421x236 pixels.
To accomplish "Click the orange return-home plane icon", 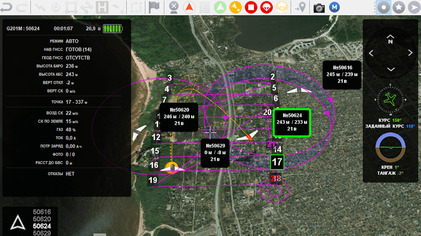I will coord(235,7).
